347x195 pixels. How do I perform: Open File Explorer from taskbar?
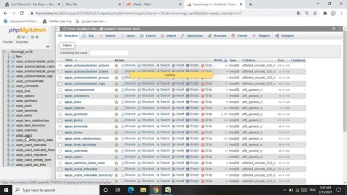pos(143,190)
